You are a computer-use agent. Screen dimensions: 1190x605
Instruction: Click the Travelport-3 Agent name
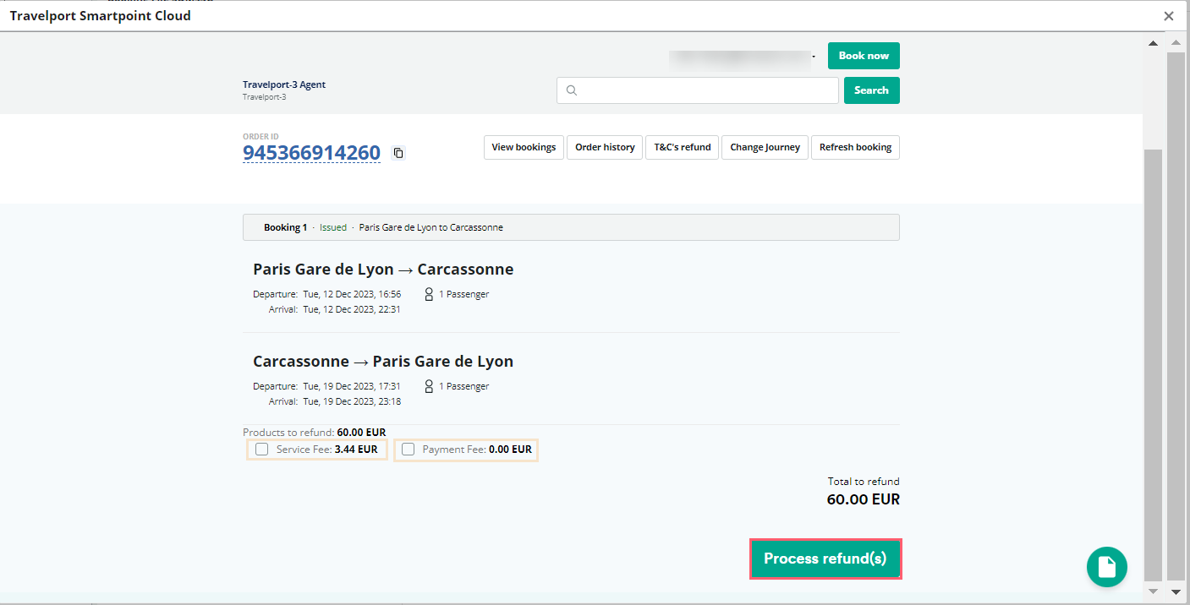click(x=284, y=84)
